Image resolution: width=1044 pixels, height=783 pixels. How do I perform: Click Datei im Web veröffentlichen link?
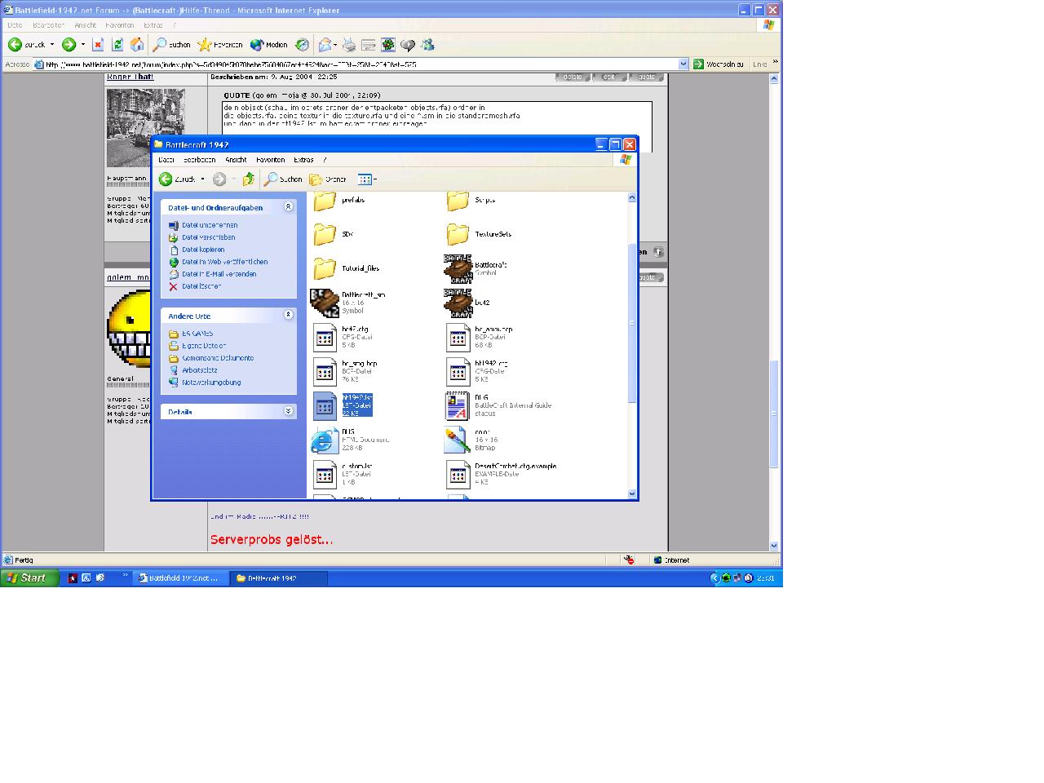(x=224, y=262)
